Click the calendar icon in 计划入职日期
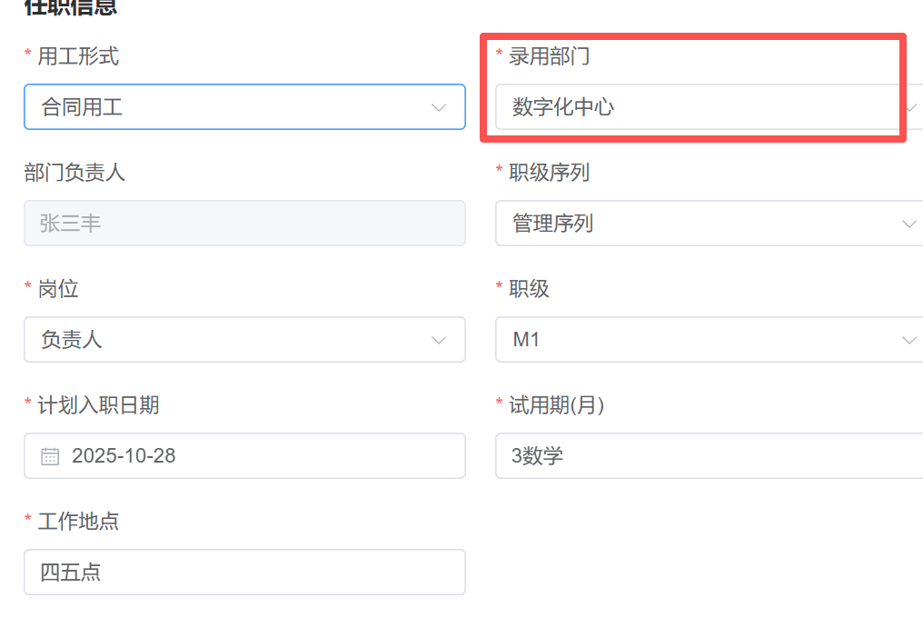The image size is (923, 618). 50,456
